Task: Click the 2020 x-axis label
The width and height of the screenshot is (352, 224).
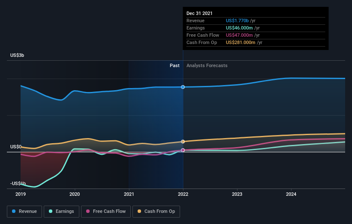Action: (x=75, y=194)
